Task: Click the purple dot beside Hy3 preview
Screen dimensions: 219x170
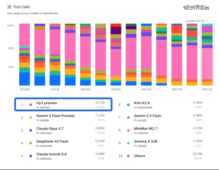Action: click(31, 105)
